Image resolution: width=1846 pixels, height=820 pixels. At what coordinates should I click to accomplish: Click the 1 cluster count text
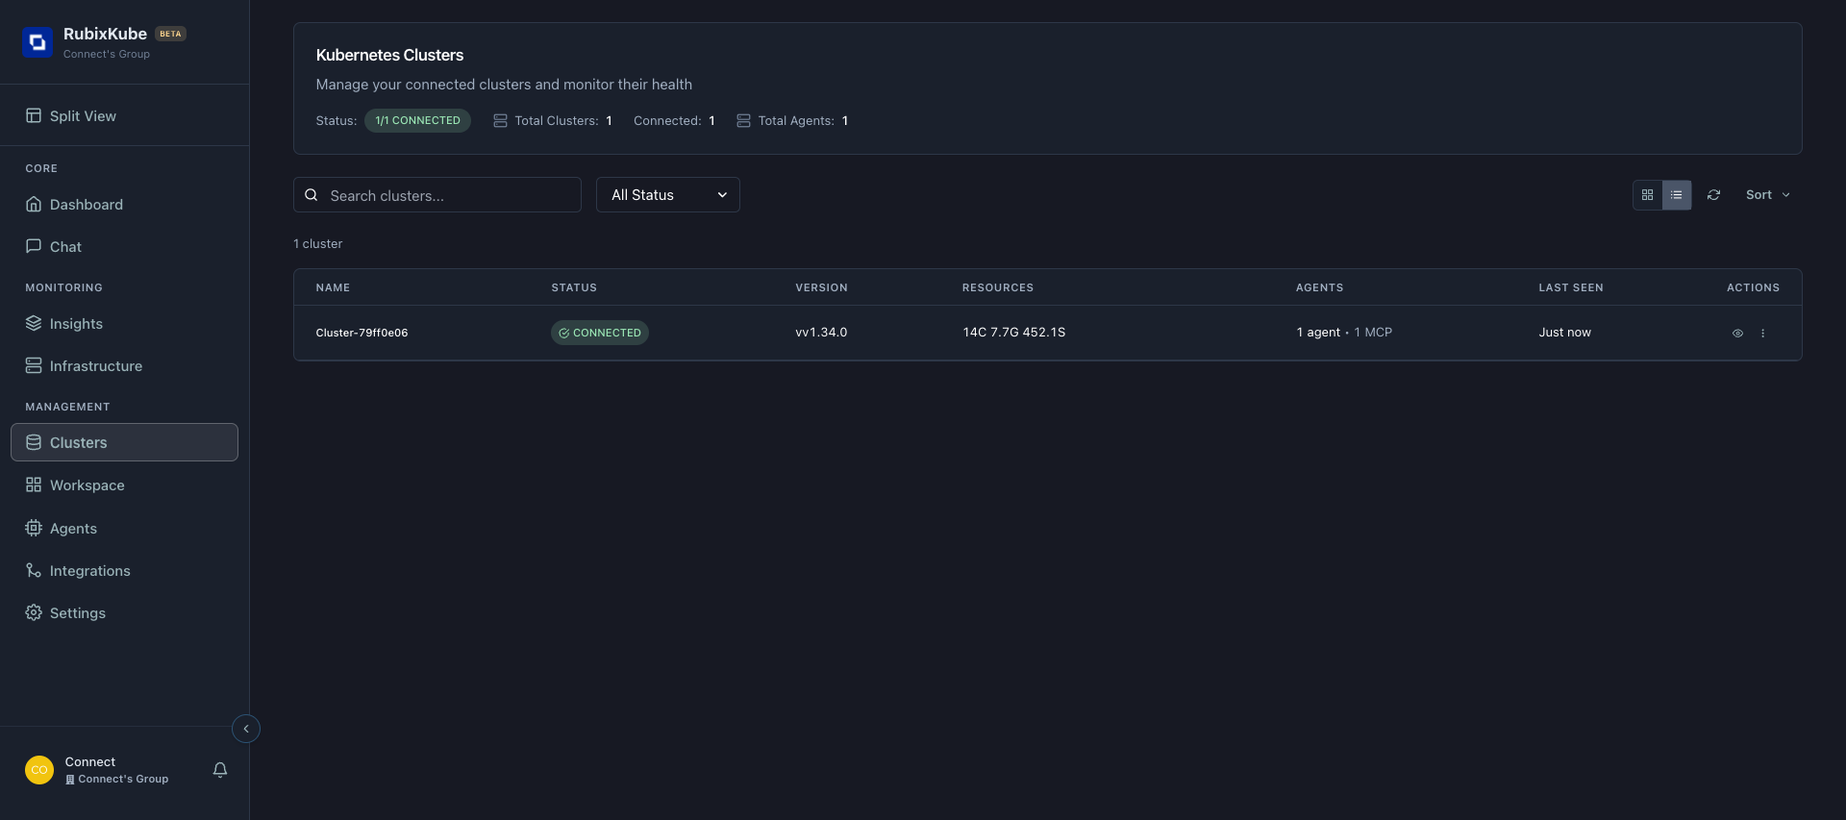[x=318, y=244]
